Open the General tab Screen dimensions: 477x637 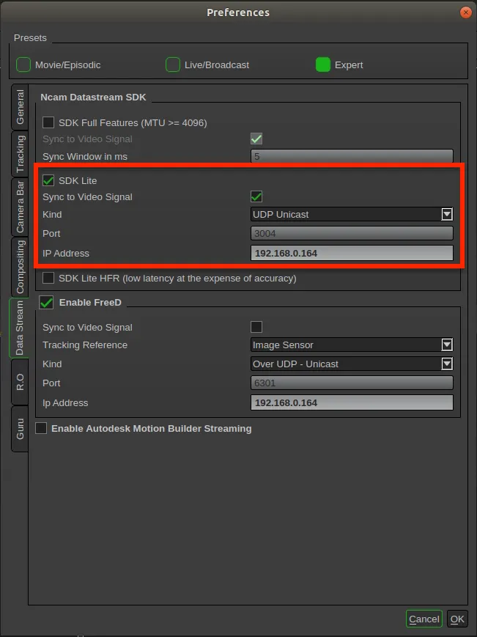click(20, 107)
